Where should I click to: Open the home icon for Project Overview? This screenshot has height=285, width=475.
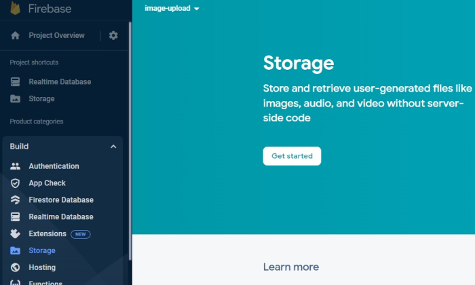coord(15,35)
